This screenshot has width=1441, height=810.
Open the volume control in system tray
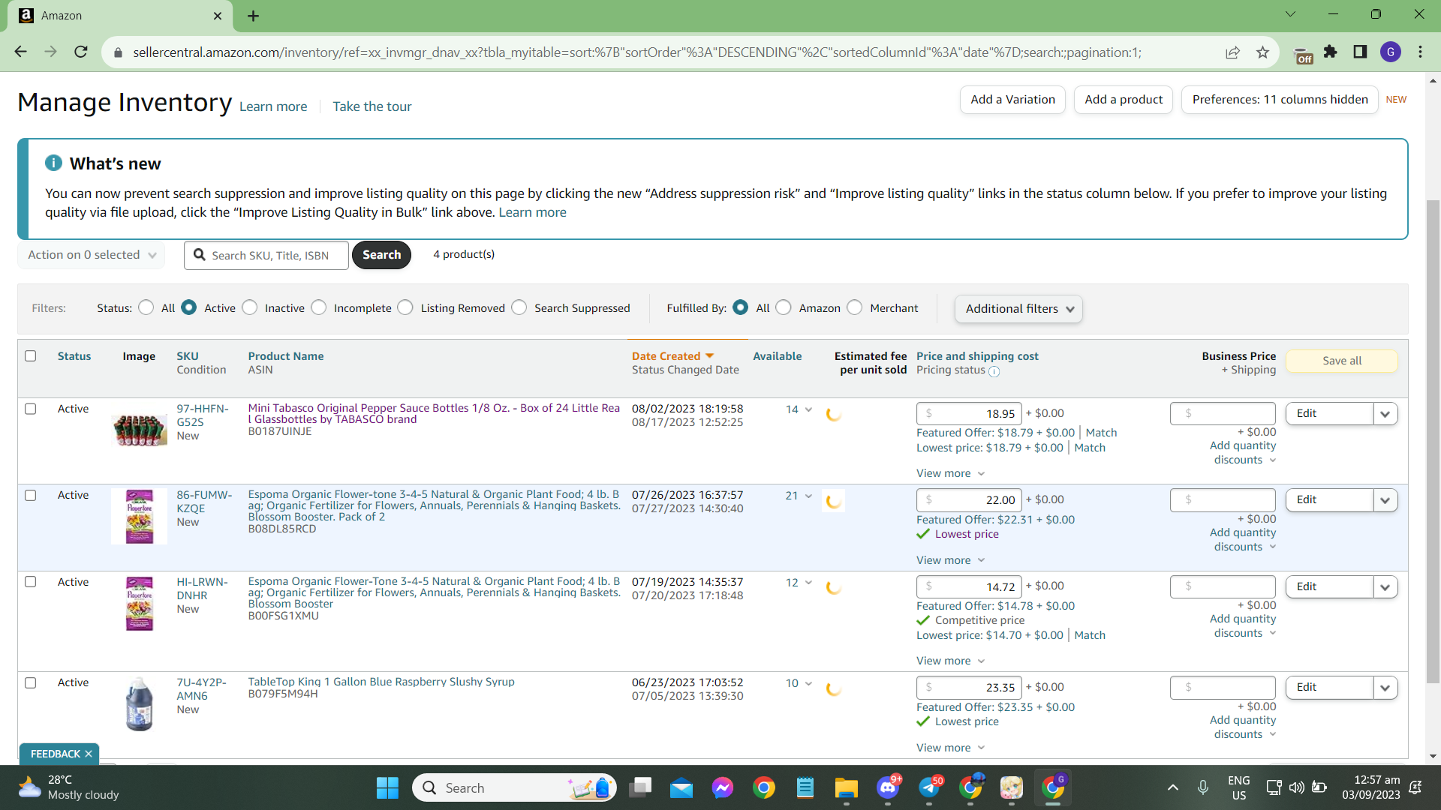click(1297, 787)
